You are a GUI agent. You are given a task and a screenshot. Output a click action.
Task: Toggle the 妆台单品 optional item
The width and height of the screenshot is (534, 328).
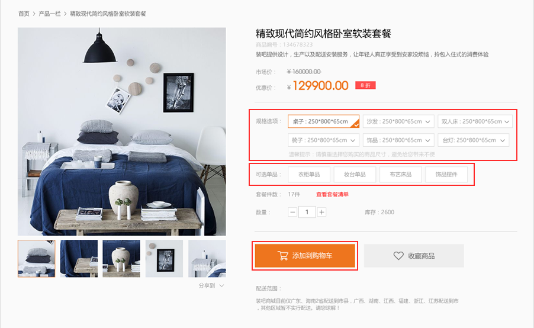click(x=355, y=175)
